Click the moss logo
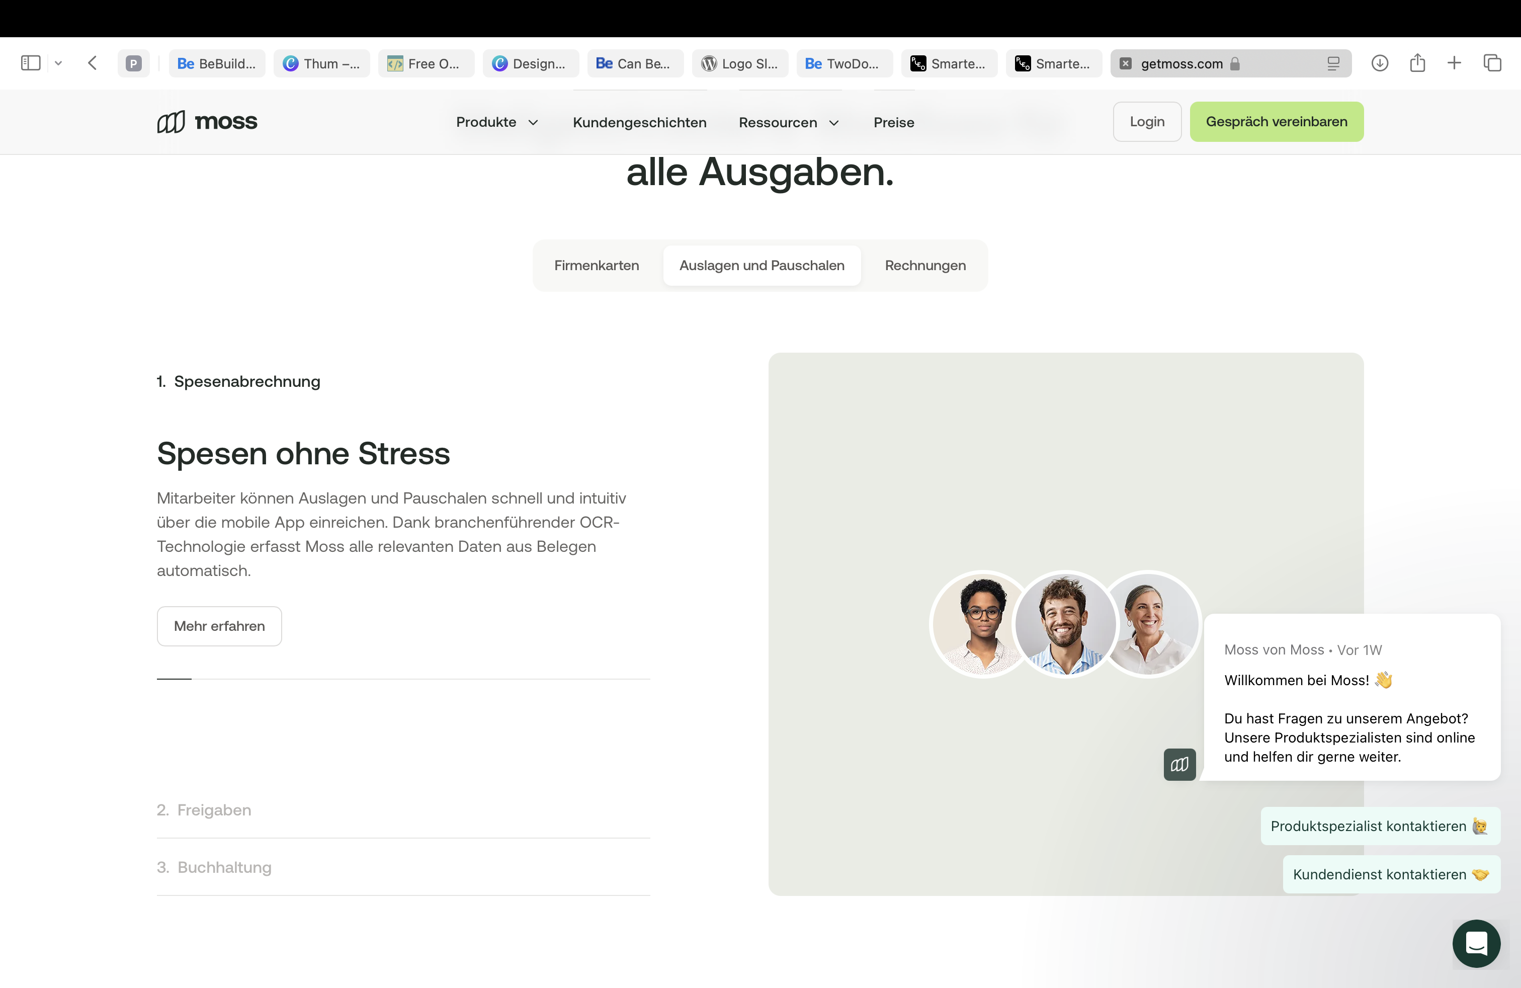This screenshot has height=988, width=1521. [207, 121]
